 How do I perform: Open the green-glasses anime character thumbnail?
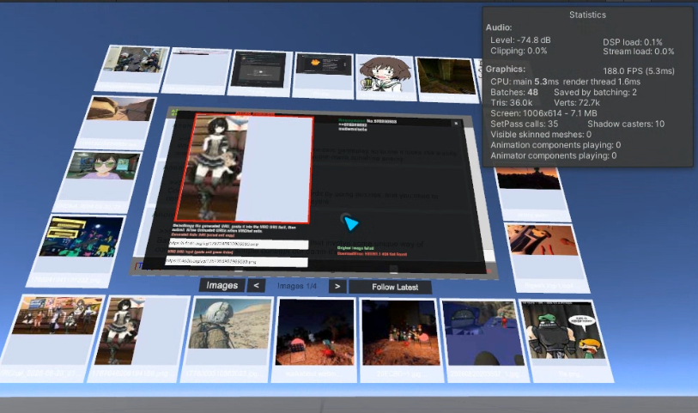[100, 180]
